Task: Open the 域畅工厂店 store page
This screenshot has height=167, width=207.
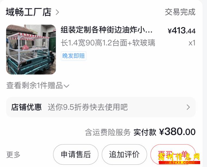Action: [x=28, y=12]
